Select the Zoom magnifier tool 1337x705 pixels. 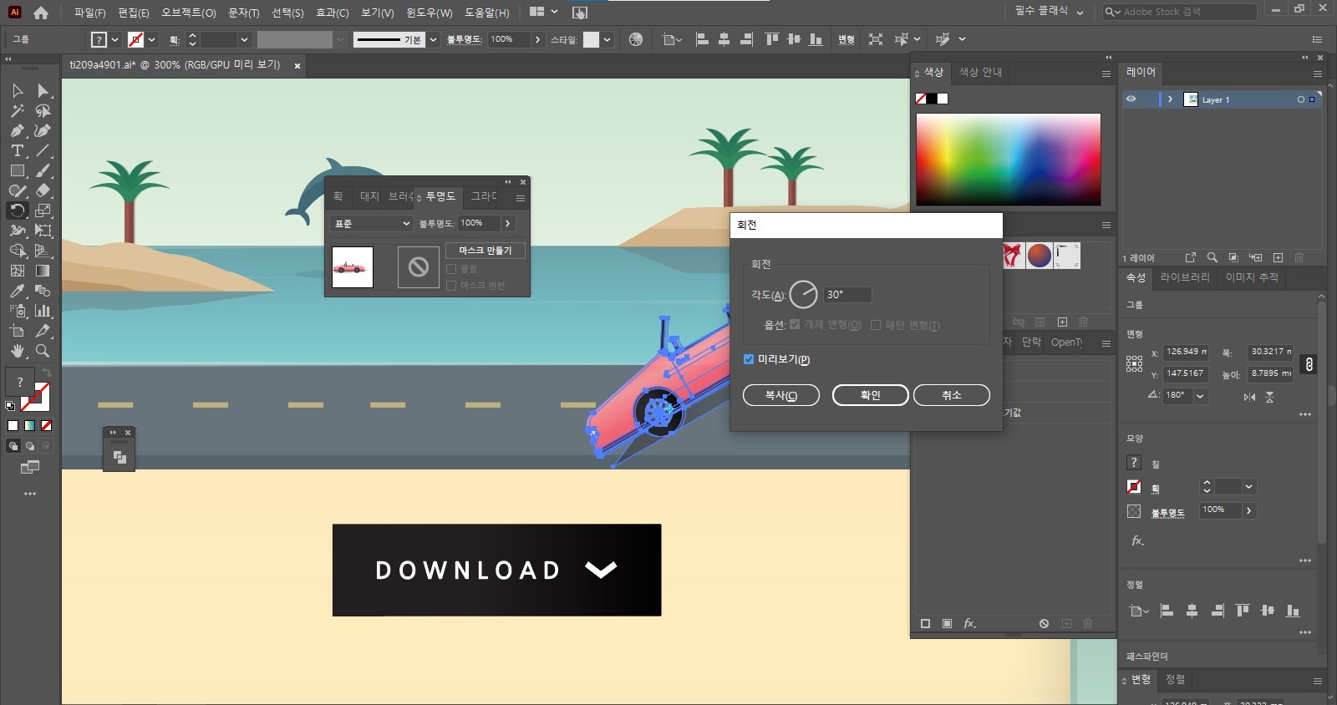pos(43,351)
